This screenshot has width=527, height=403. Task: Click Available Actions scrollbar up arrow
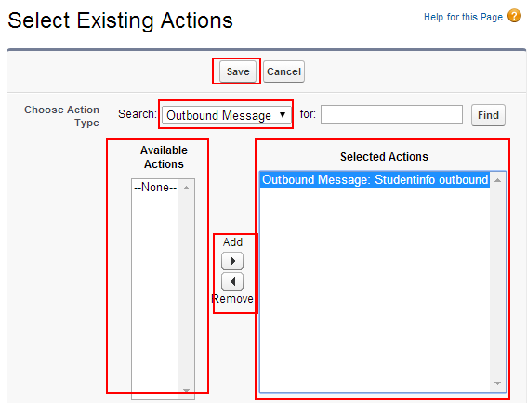click(x=187, y=188)
